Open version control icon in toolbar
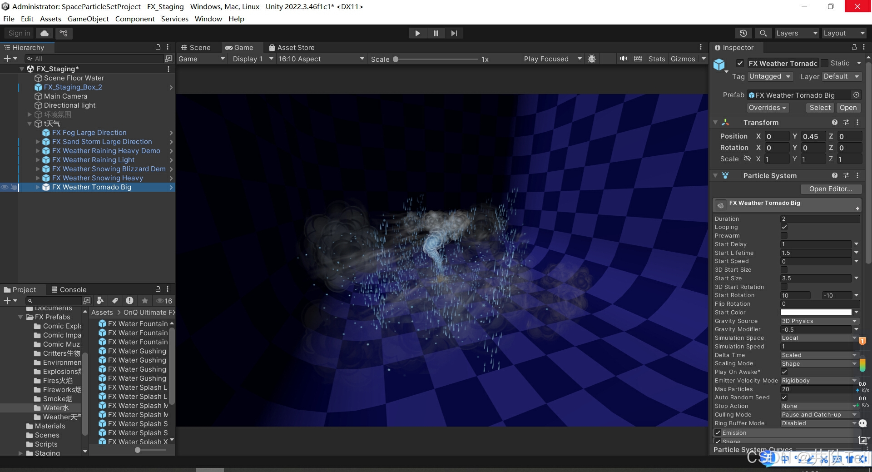 point(64,33)
